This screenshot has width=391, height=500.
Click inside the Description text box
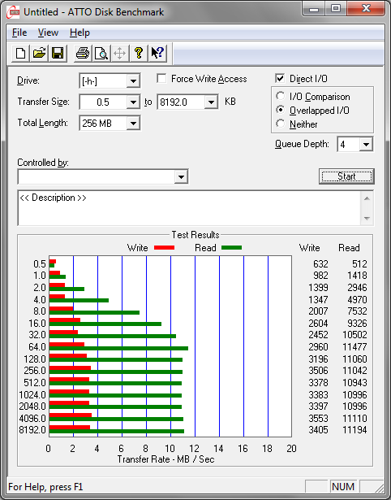click(x=189, y=208)
